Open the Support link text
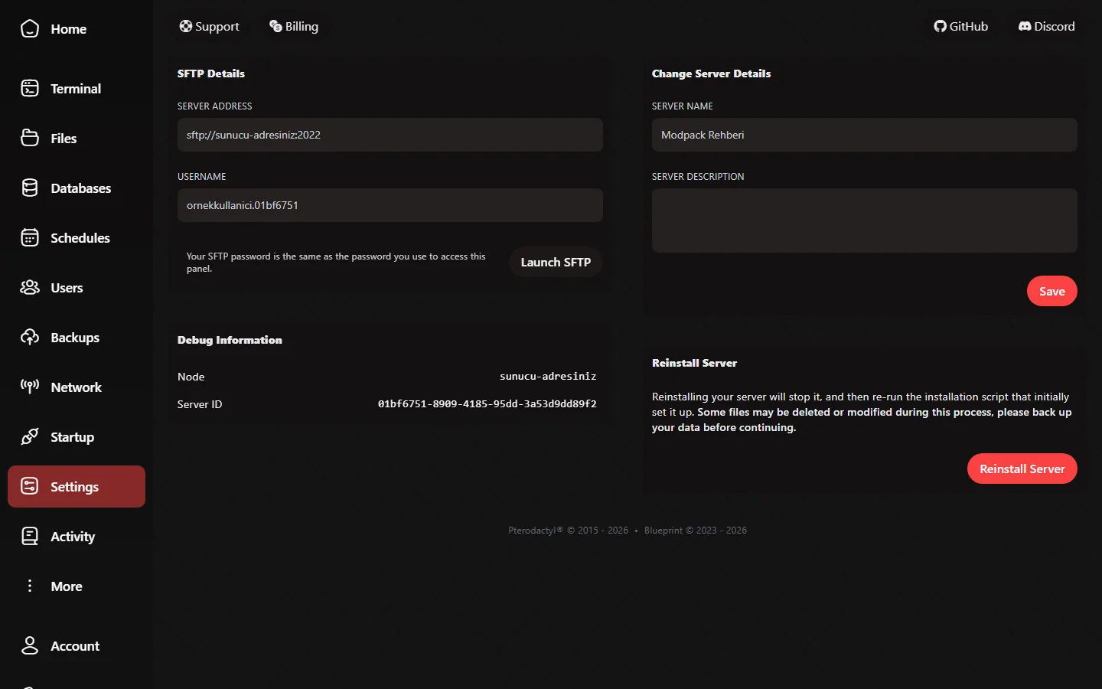The image size is (1102, 689). pos(217,26)
